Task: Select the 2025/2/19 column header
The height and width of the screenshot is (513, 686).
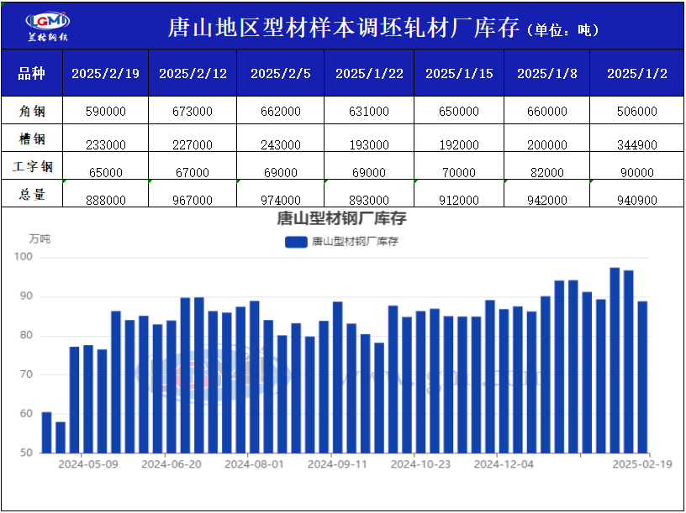Action: [x=105, y=73]
